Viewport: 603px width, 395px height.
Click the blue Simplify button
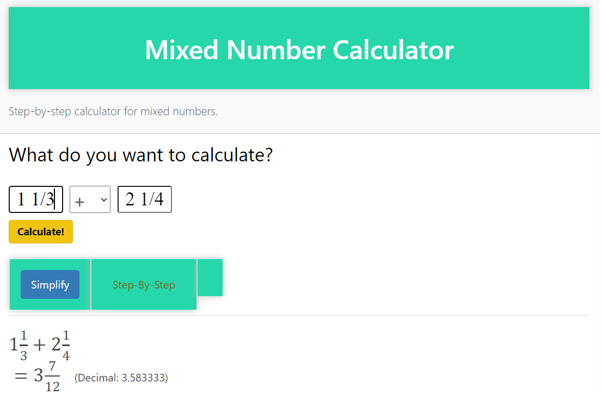(x=50, y=285)
